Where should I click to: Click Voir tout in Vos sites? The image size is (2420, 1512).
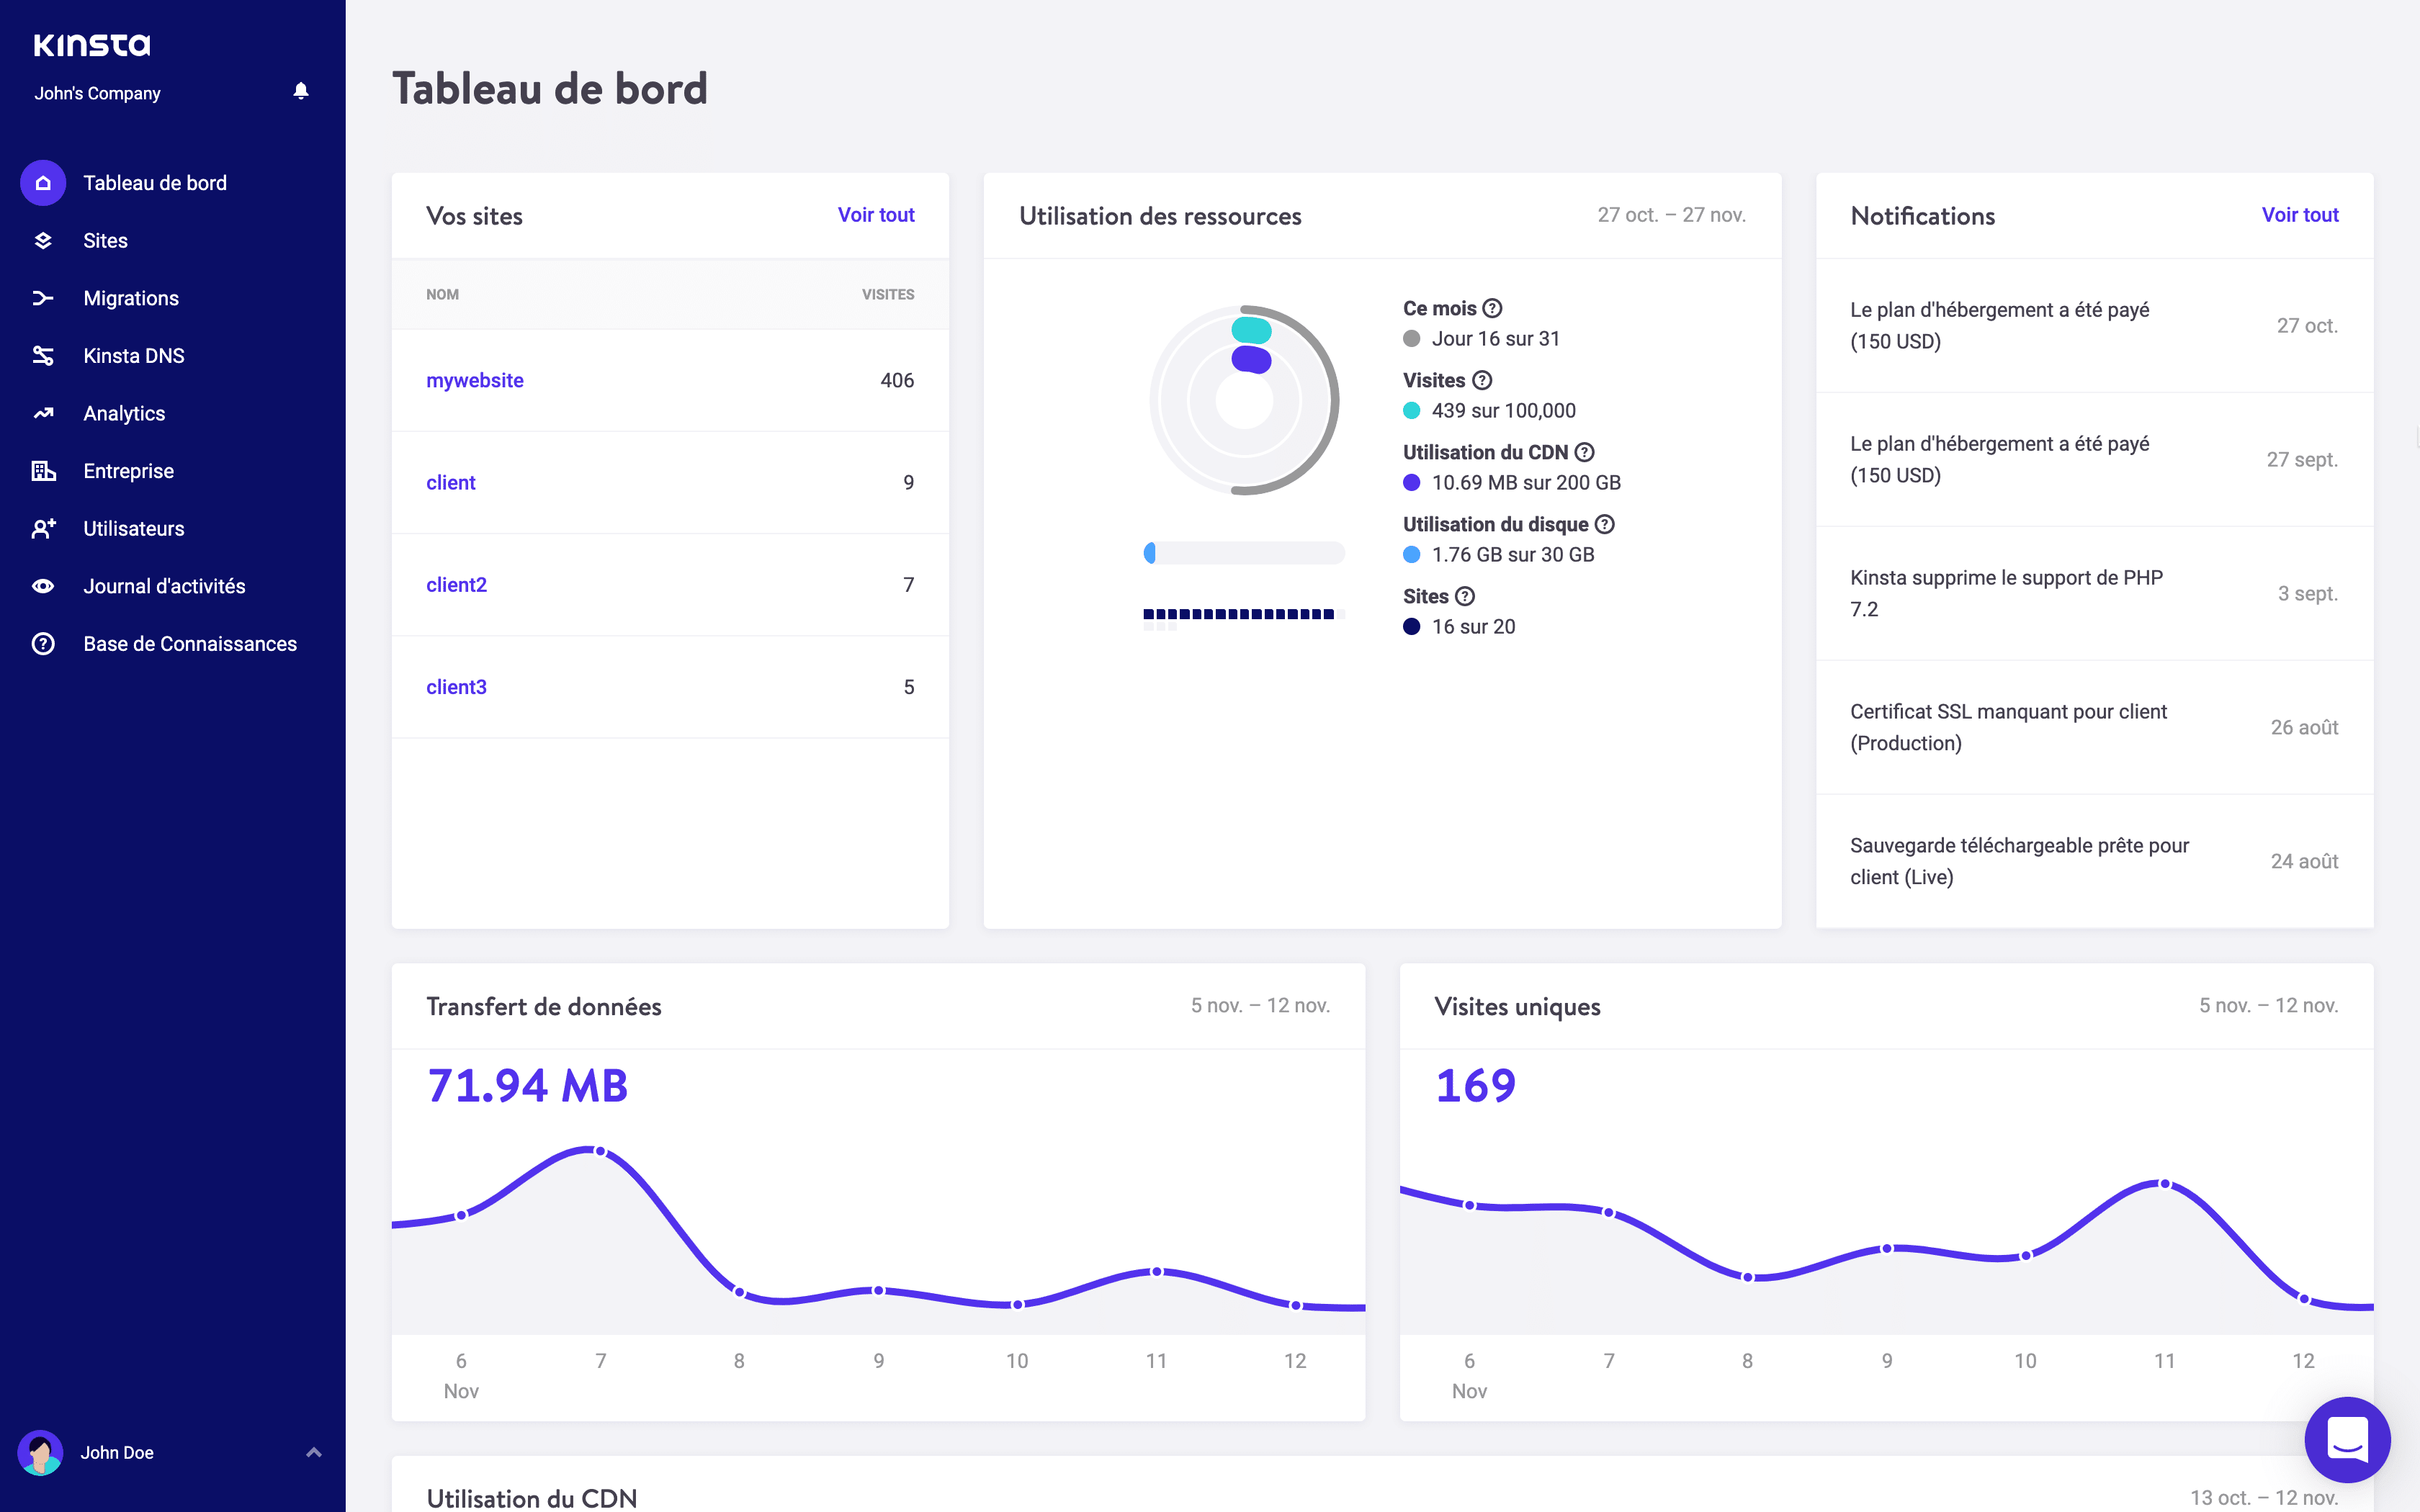pyautogui.click(x=876, y=215)
